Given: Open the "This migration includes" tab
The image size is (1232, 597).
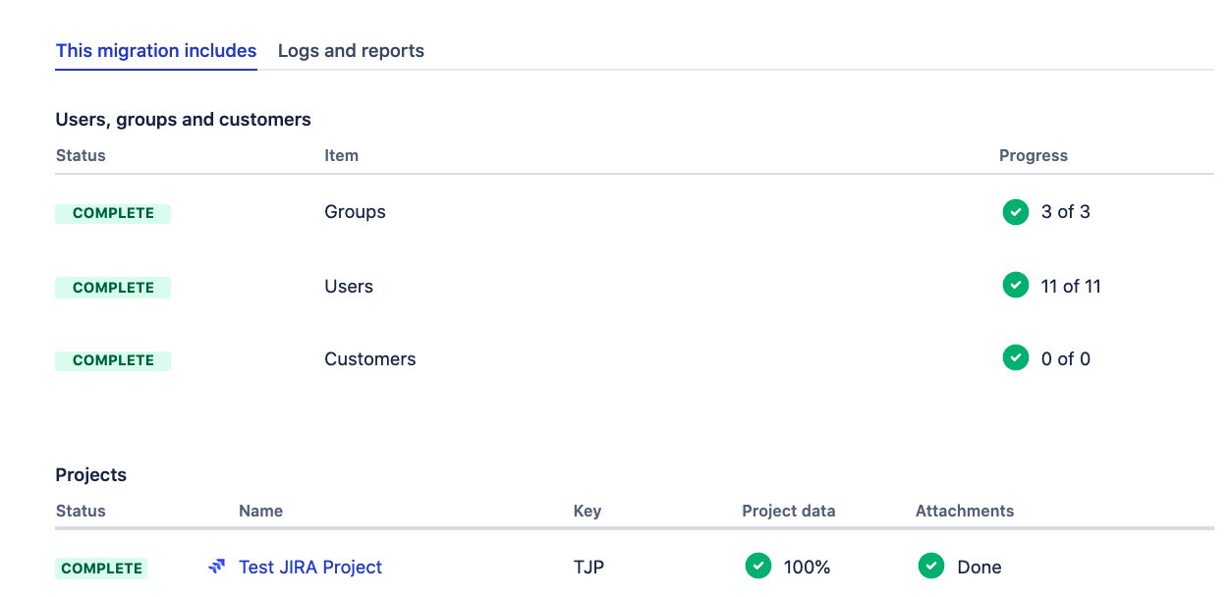Looking at the screenshot, I should 156,51.
